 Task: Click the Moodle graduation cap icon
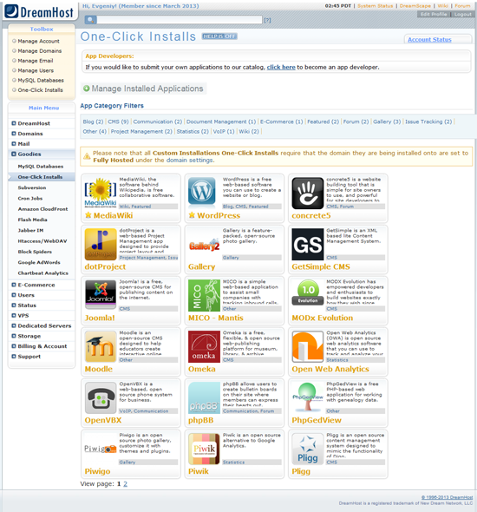pos(101,347)
